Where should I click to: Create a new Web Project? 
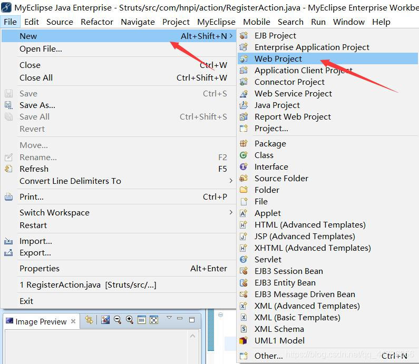coord(327,59)
